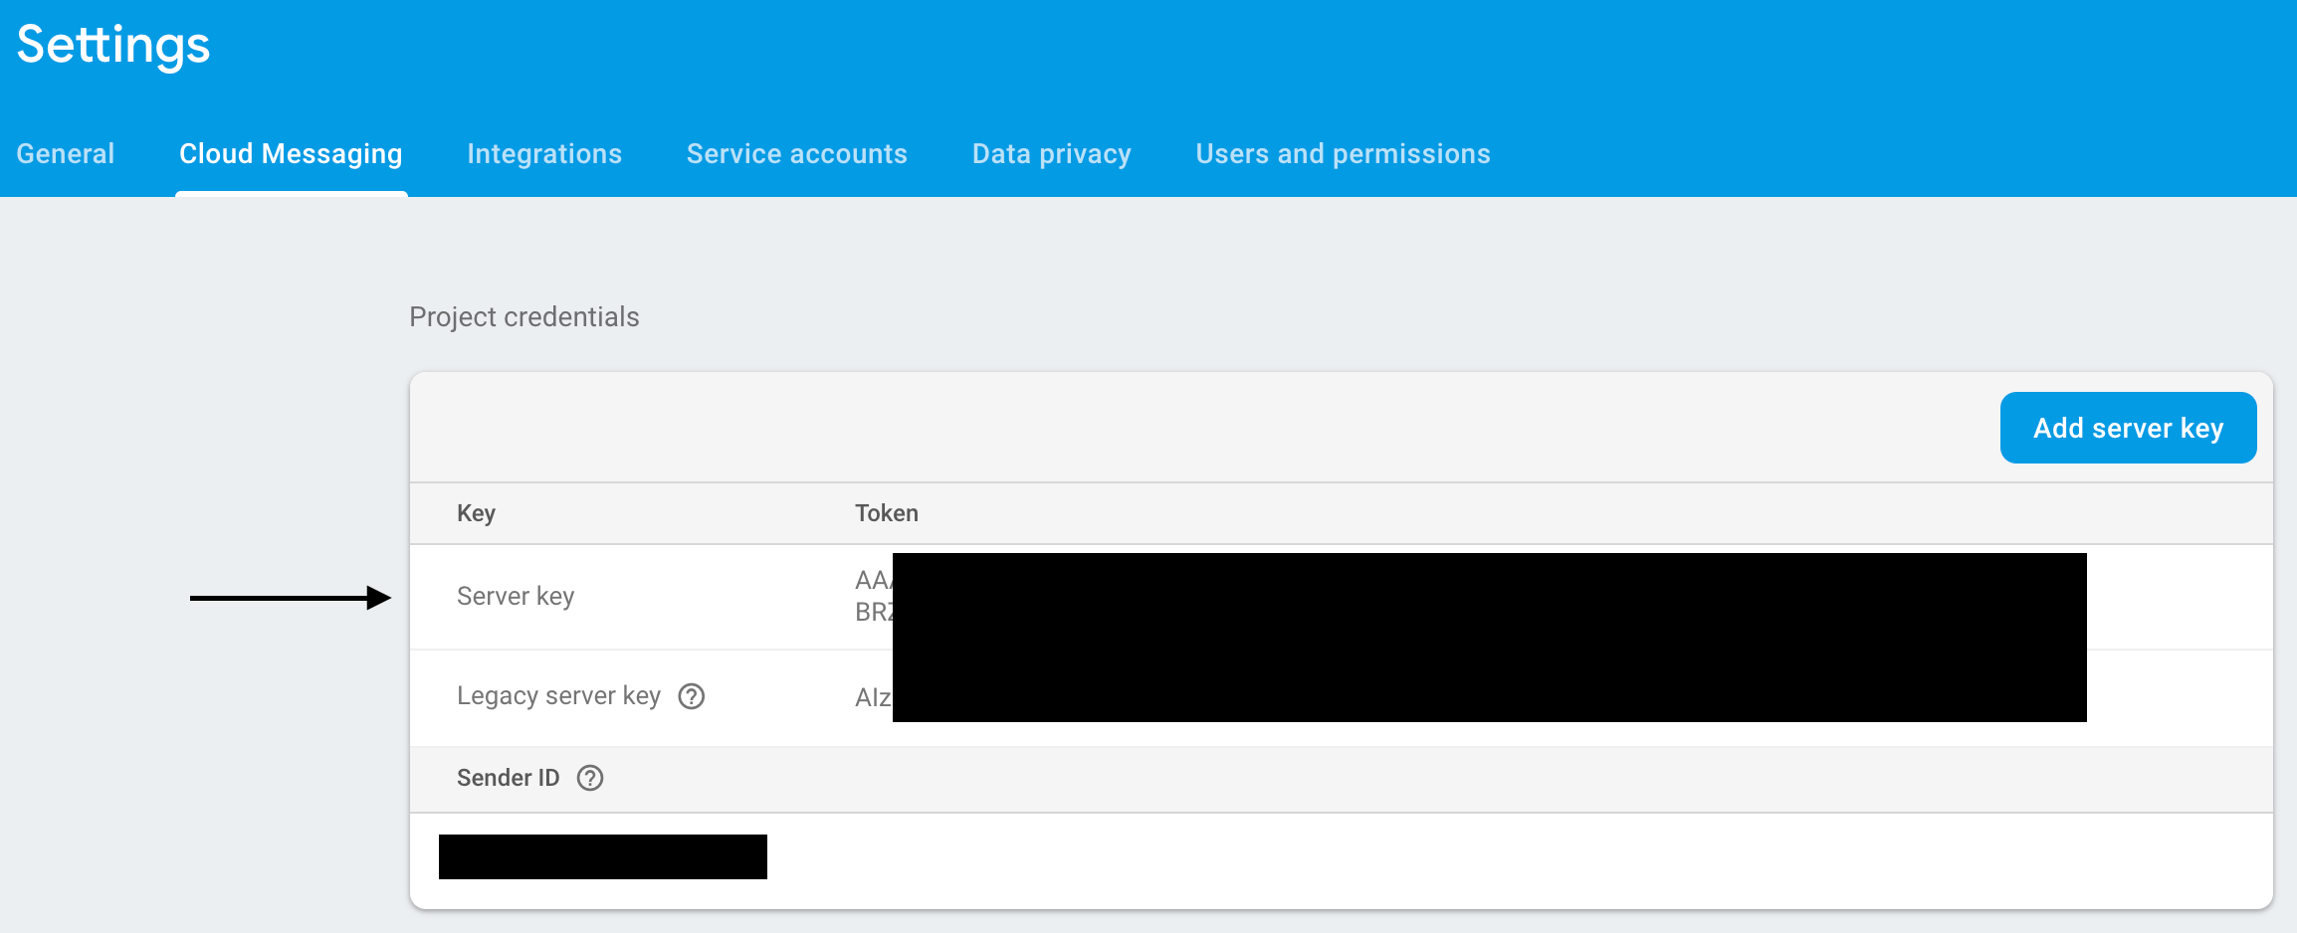Viewport: 2297px width, 933px height.
Task: View Users and permissions tab
Action: pos(1344,154)
